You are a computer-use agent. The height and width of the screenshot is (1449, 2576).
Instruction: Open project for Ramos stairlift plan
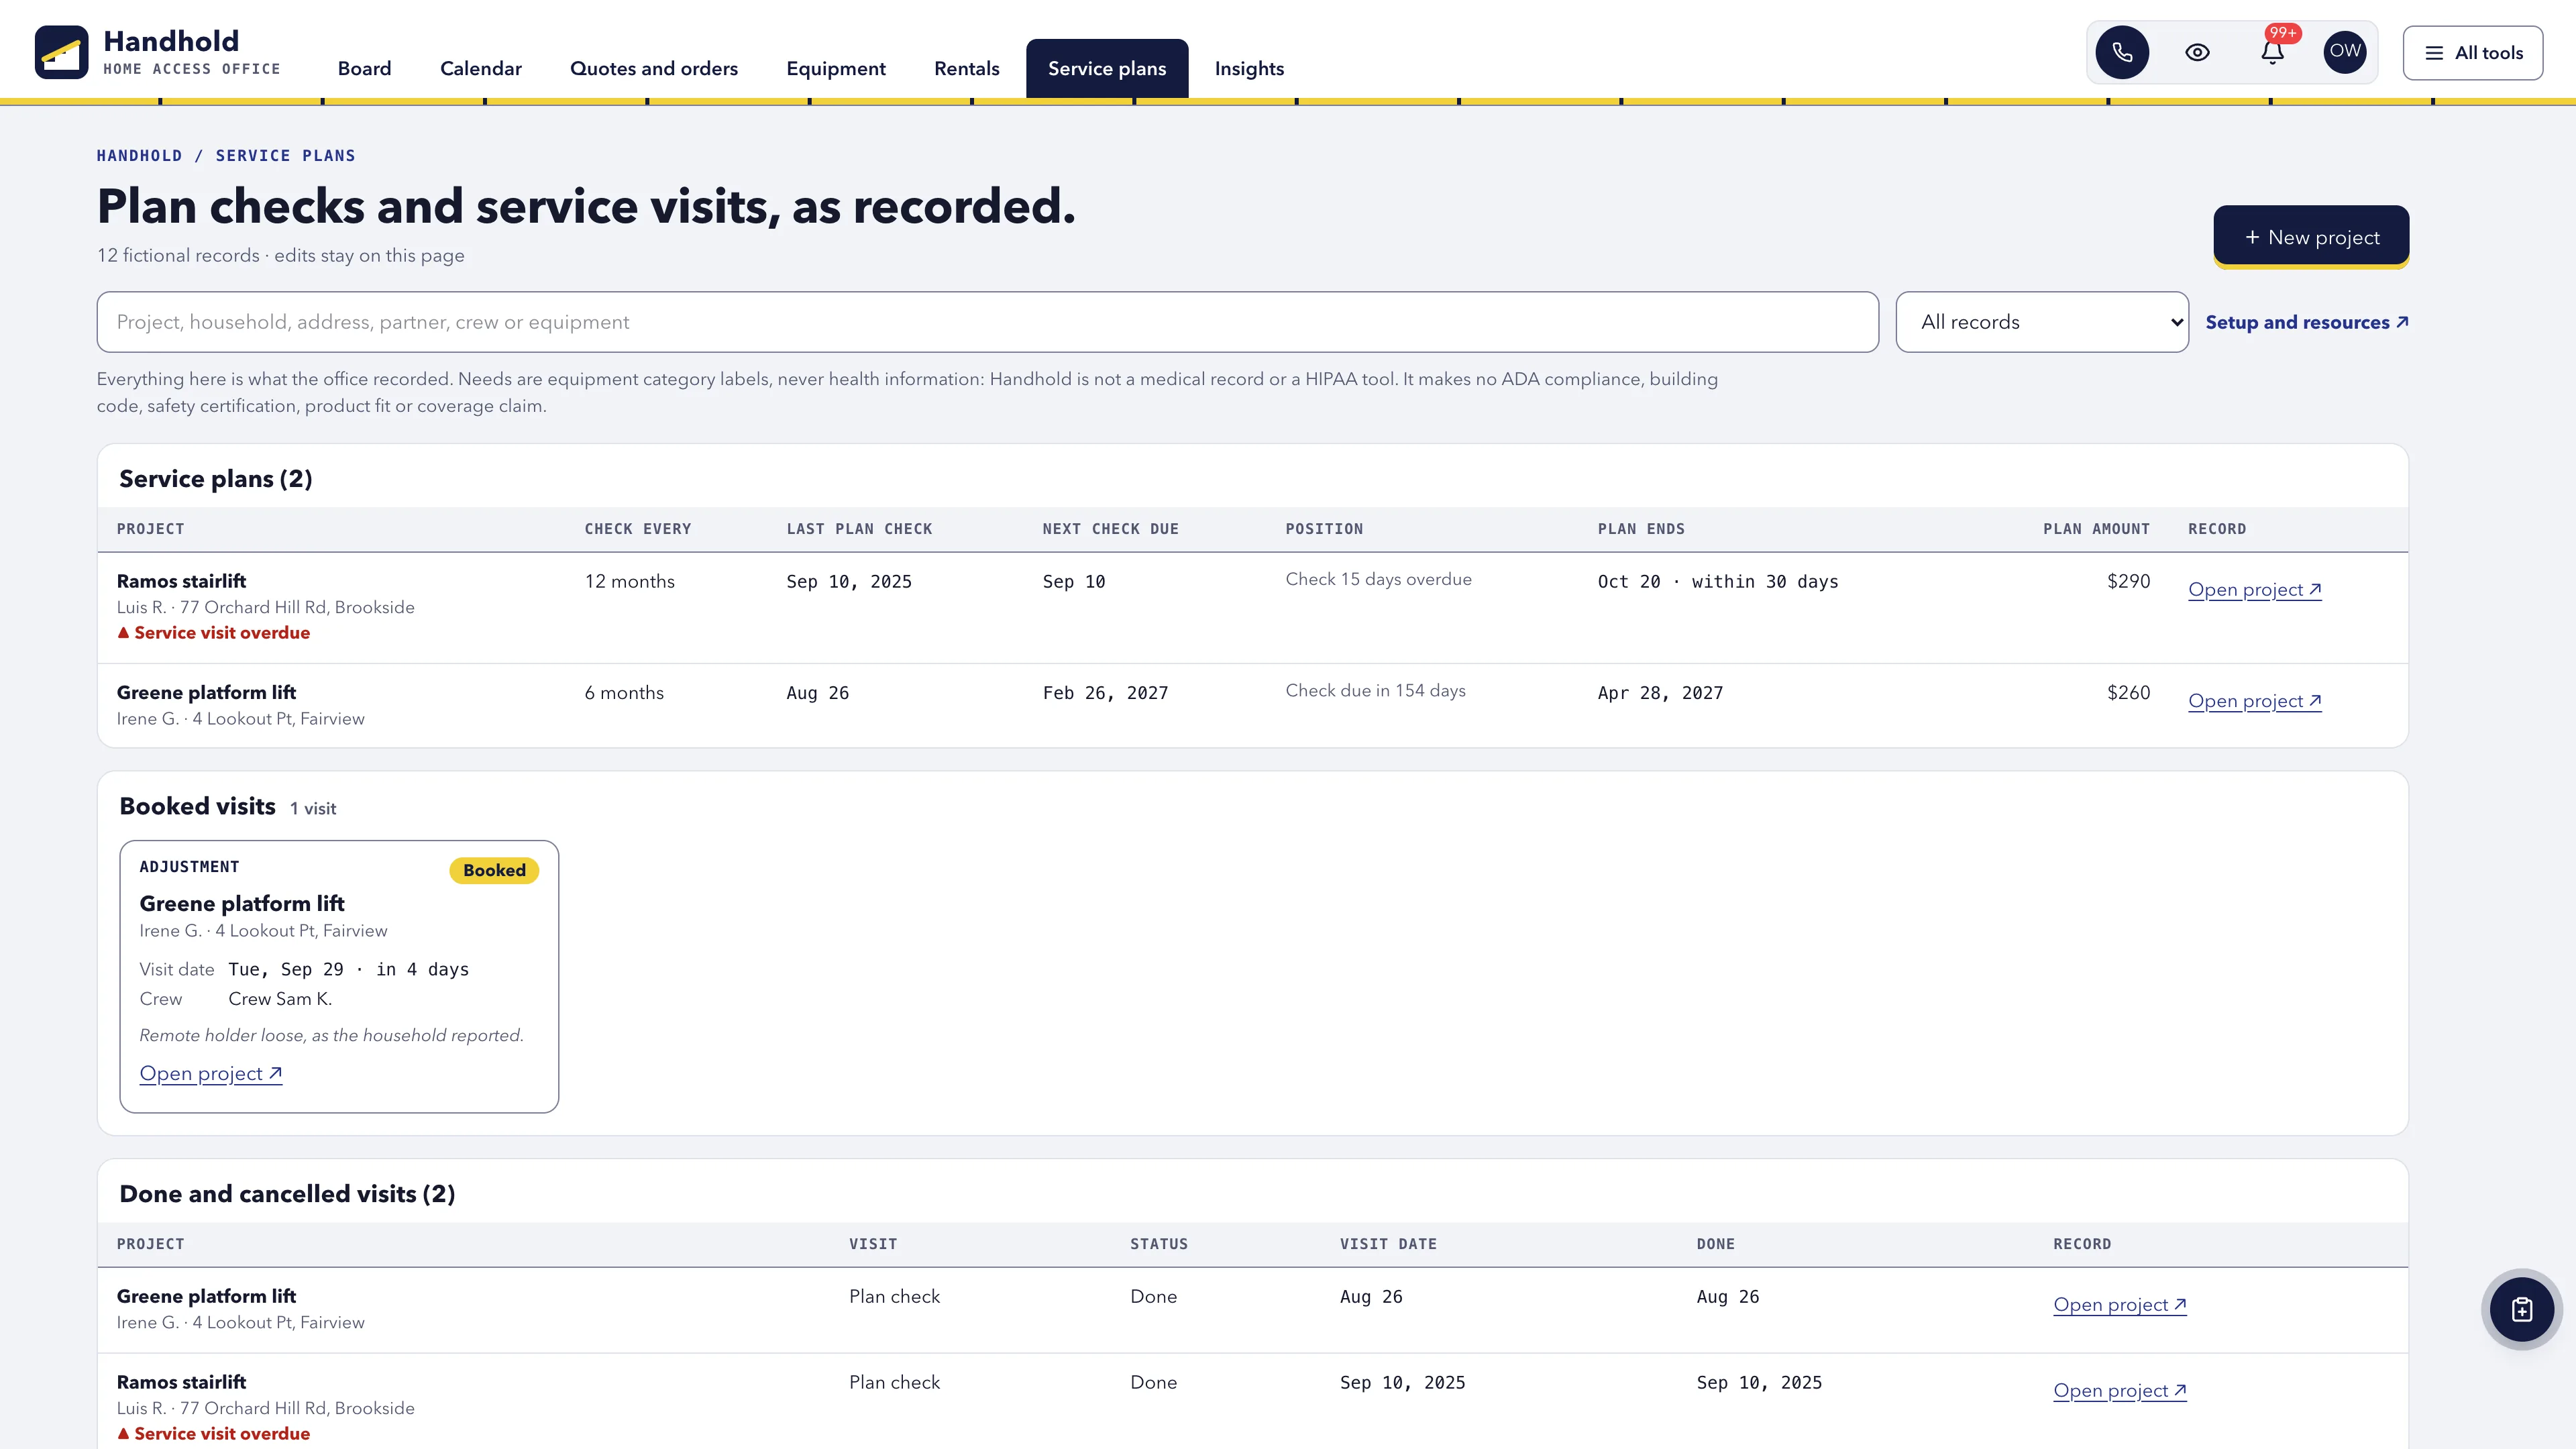point(2254,590)
